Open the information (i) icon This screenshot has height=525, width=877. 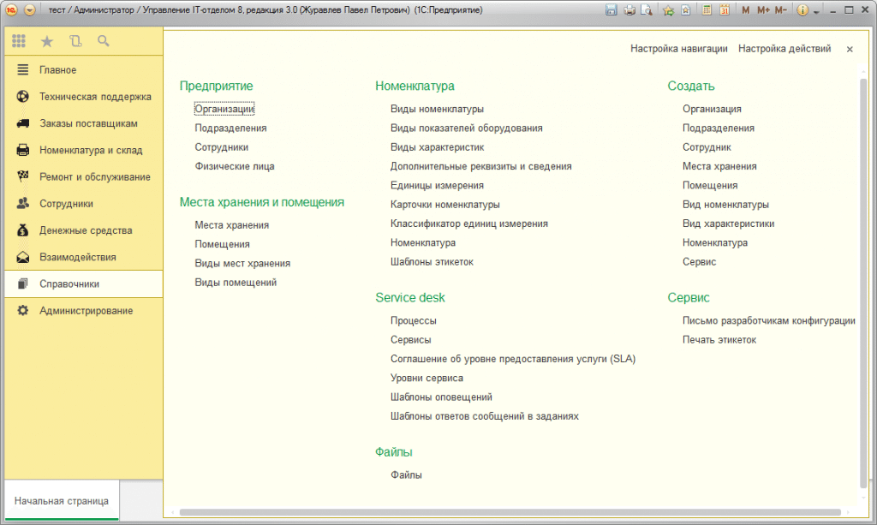pyautogui.click(x=802, y=10)
